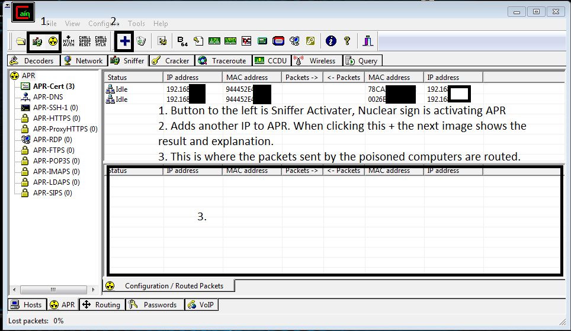Switch to the bottom Hosts tab
571x331 pixels.
(x=27, y=305)
